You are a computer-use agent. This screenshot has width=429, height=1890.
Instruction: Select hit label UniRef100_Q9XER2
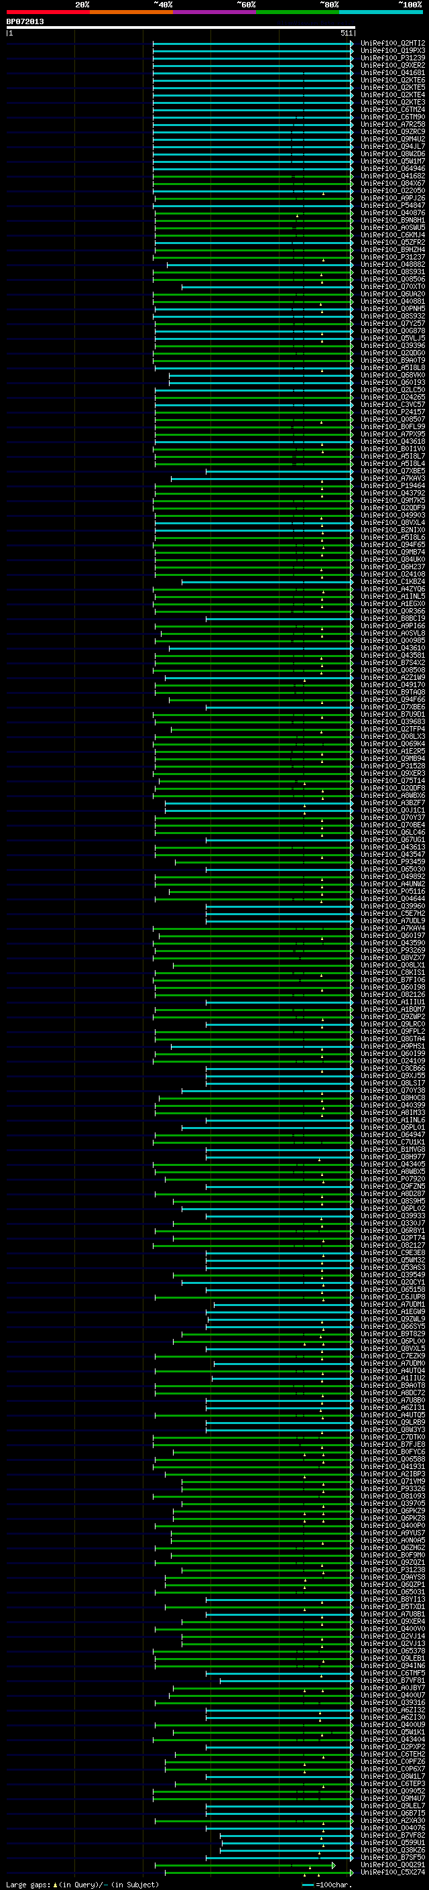coord(392,65)
